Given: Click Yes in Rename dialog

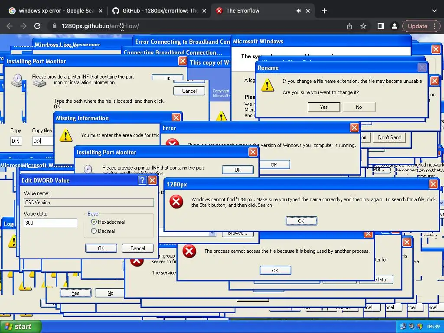Looking at the screenshot, I should point(323,107).
